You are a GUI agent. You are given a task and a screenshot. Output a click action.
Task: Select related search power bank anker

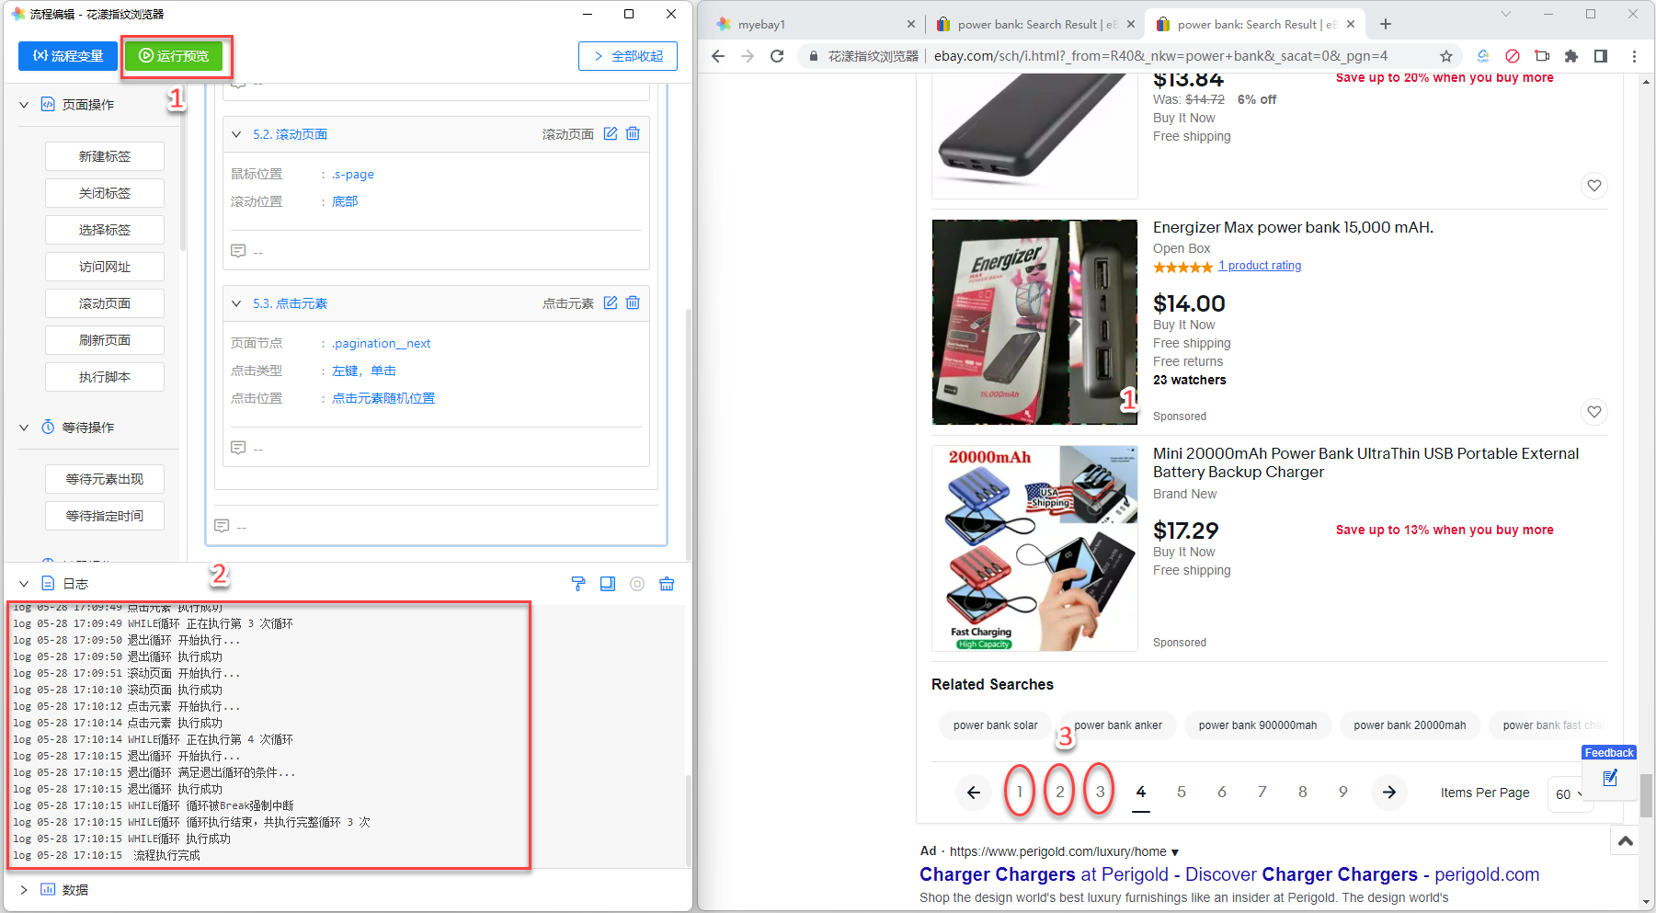(x=1117, y=725)
